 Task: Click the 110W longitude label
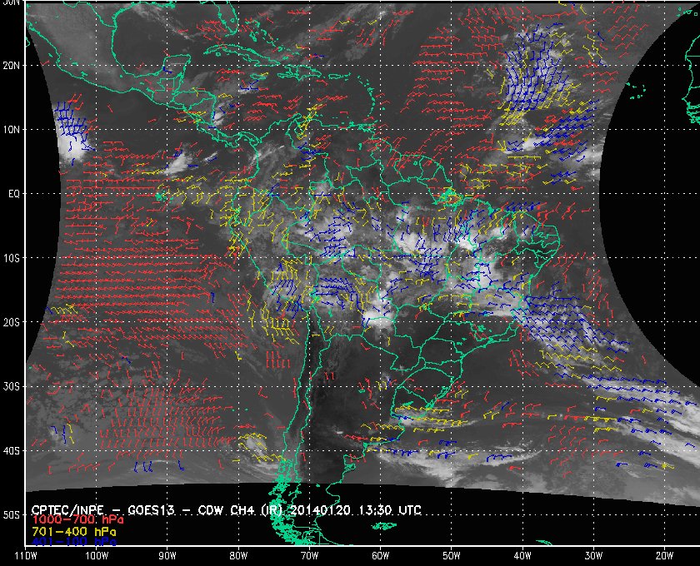click(x=26, y=555)
